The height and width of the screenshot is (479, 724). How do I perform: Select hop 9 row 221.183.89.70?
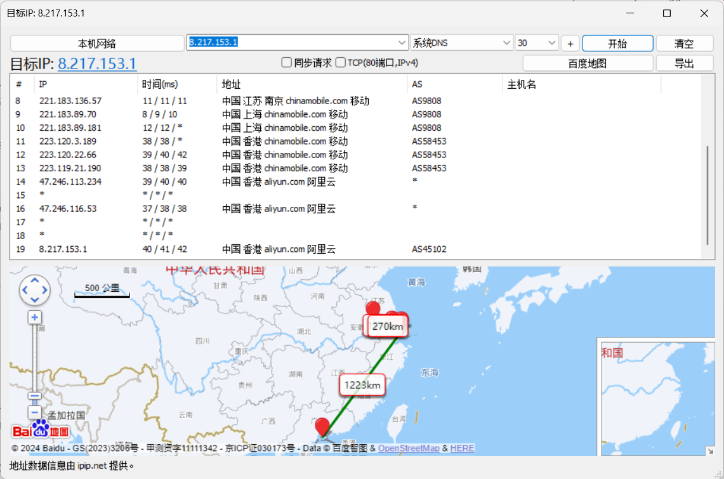[x=355, y=114]
